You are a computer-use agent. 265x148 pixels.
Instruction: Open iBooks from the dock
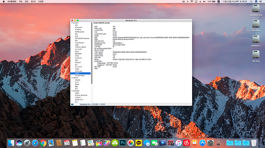[x=194, y=143]
